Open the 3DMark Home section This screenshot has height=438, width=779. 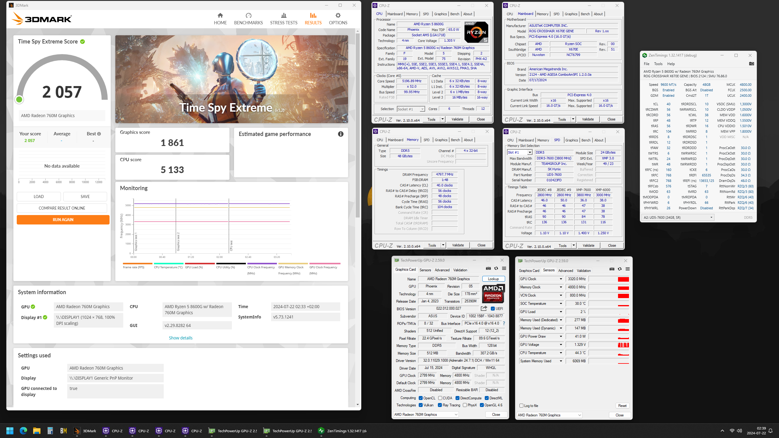(220, 19)
